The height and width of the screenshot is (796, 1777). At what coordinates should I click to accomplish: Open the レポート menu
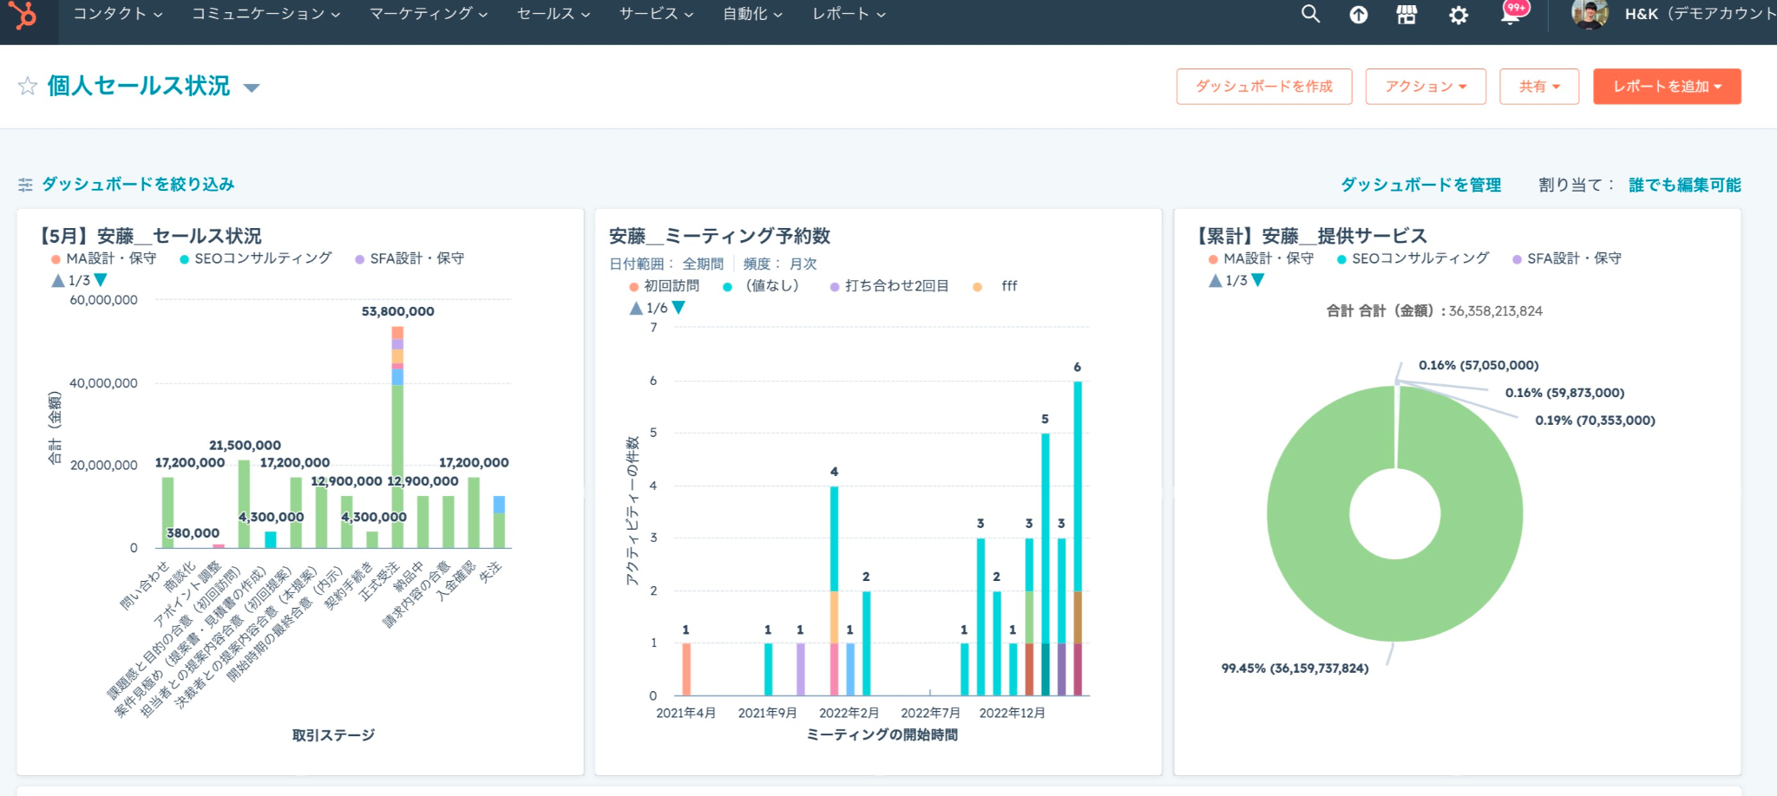(x=849, y=14)
